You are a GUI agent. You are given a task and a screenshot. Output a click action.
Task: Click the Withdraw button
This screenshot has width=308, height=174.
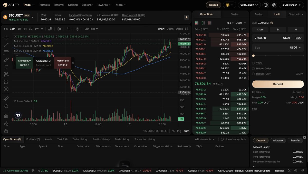click(x=278, y=140)
